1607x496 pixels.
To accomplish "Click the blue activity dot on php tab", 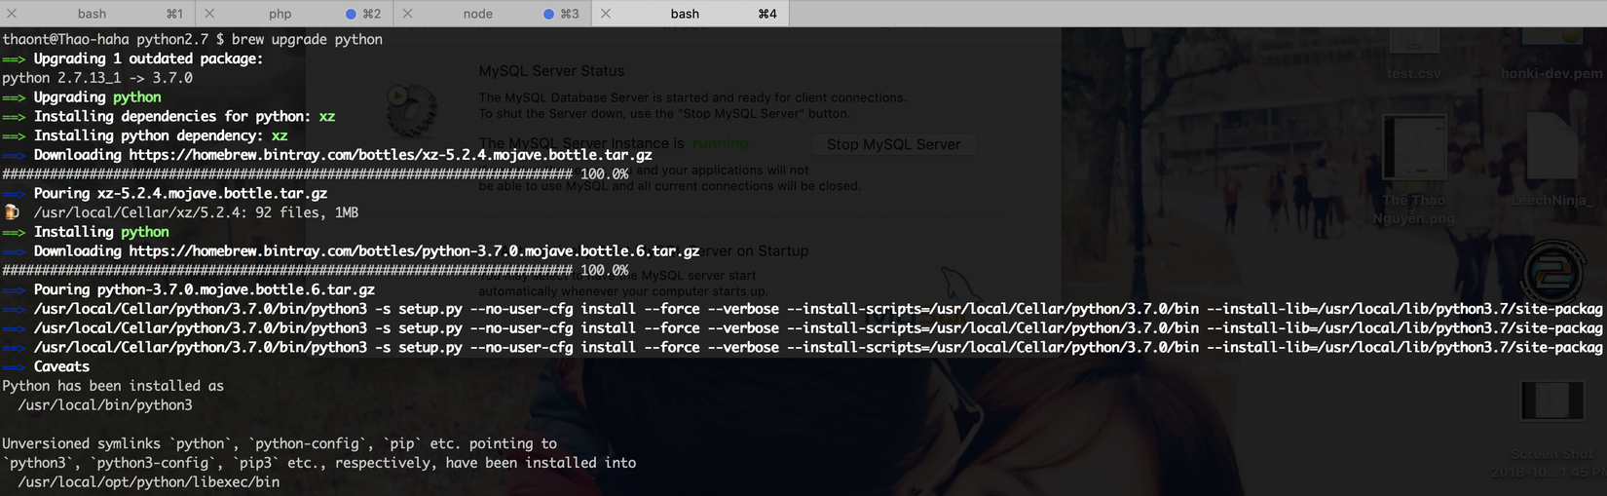I will (351, 14).
